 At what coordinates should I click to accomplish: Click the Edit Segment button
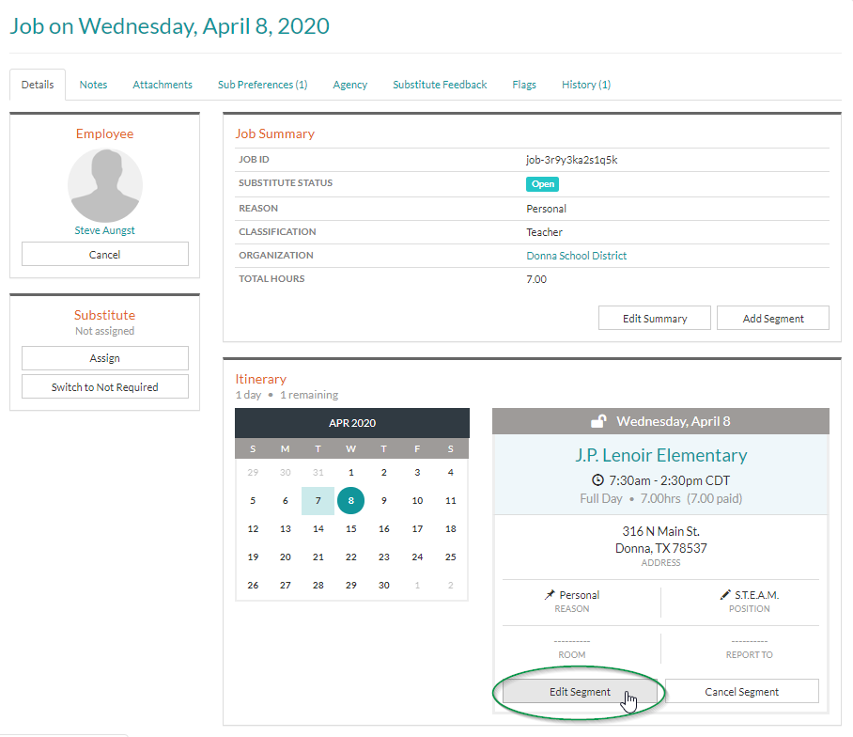(580, 691)
